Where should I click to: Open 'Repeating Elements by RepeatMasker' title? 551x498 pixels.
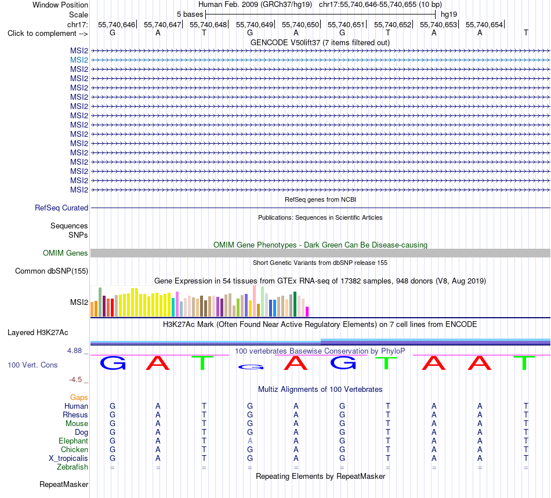(321, 476)
